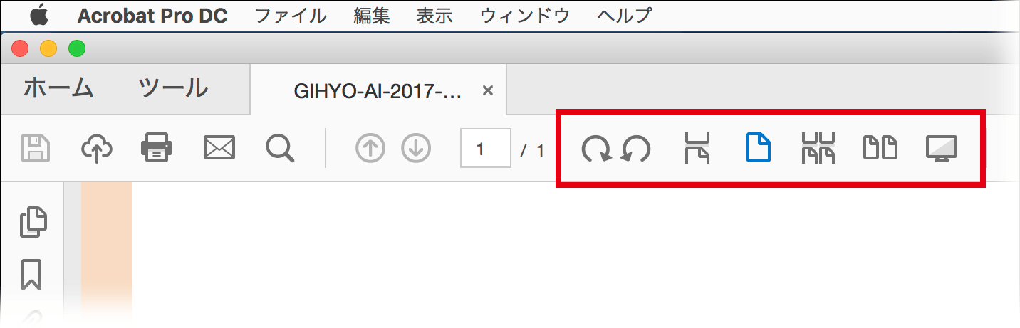Select single page view mode
Screen dimensions: 1020x328
coord(758,148)
